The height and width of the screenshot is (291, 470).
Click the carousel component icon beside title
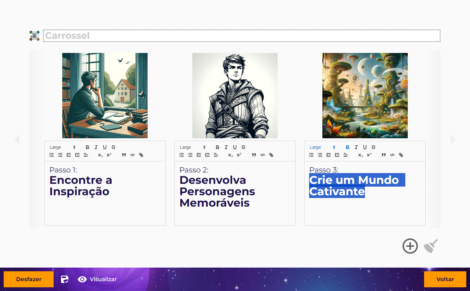pos(35,36)
